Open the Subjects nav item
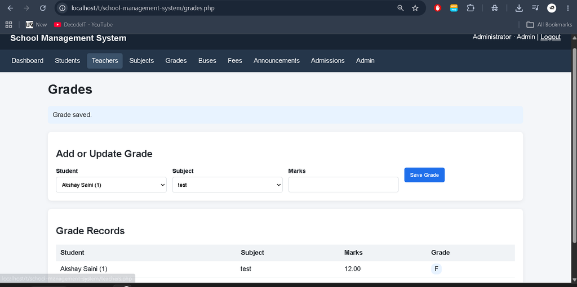Viewport: 577px width, 287px height. point(141,61)
